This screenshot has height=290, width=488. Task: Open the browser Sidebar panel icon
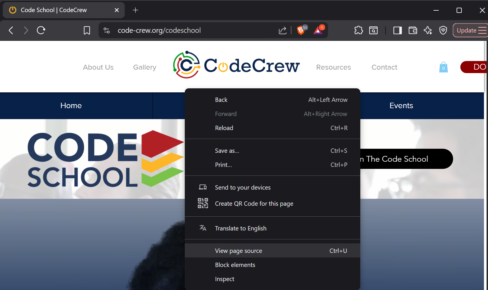coord(397,30)
